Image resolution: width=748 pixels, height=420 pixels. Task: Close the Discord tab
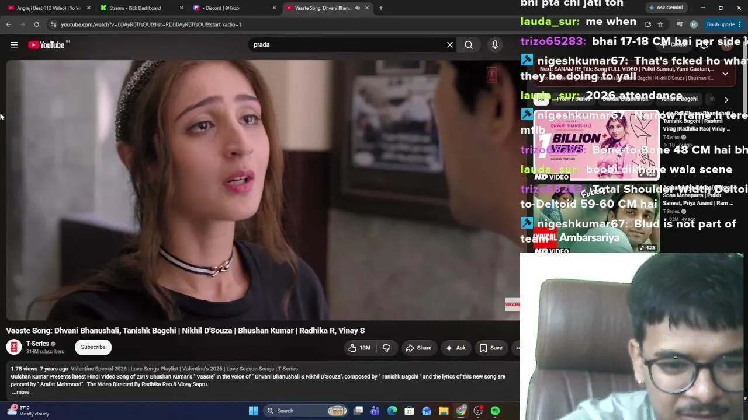(x=274, y=8)
